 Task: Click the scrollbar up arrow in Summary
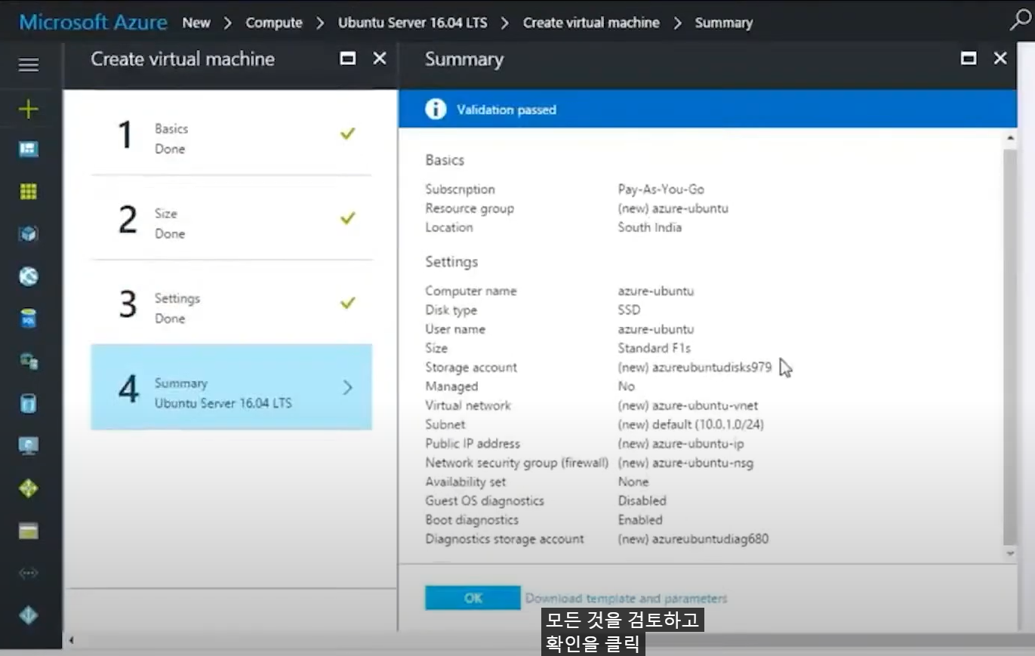tap(1012, 137)
